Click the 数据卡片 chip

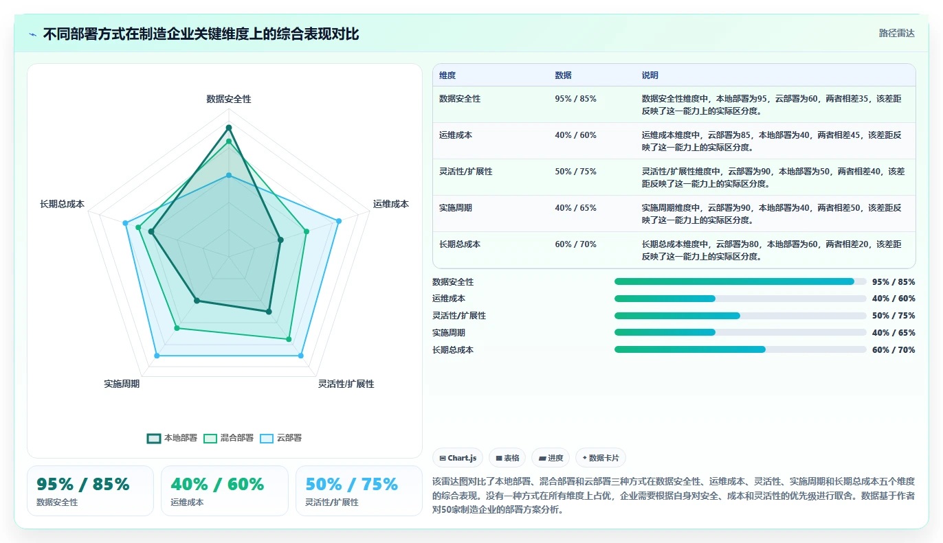point(601,458)
